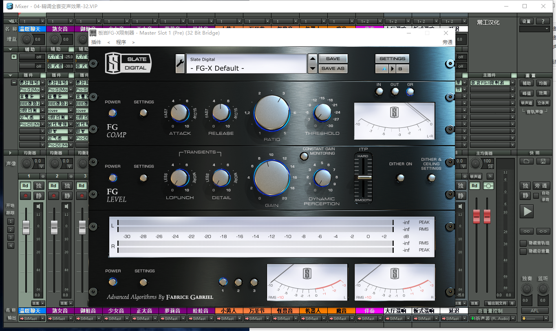Click 旁通 bypass in plugin menu bar
The width and height of the screenshot is (556, 331).
447,42
